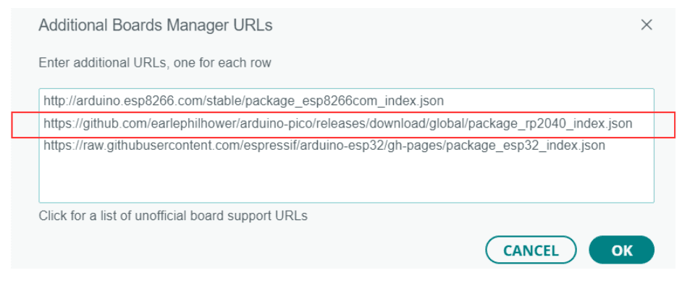Click the CANCEL button
Screen dimensions: 682x286
[x=531, y=250]
